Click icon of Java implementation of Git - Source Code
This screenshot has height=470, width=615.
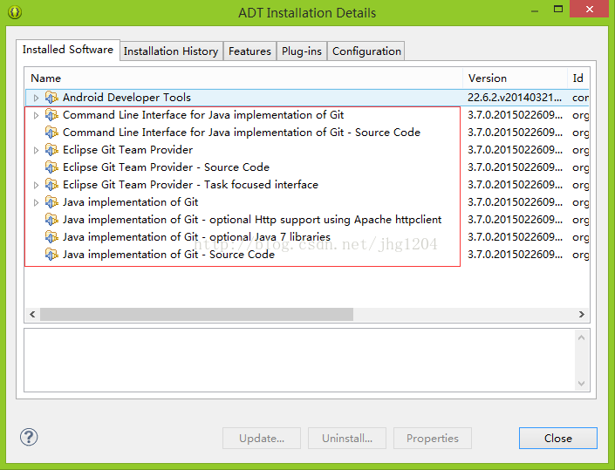[x=51, y=255]
